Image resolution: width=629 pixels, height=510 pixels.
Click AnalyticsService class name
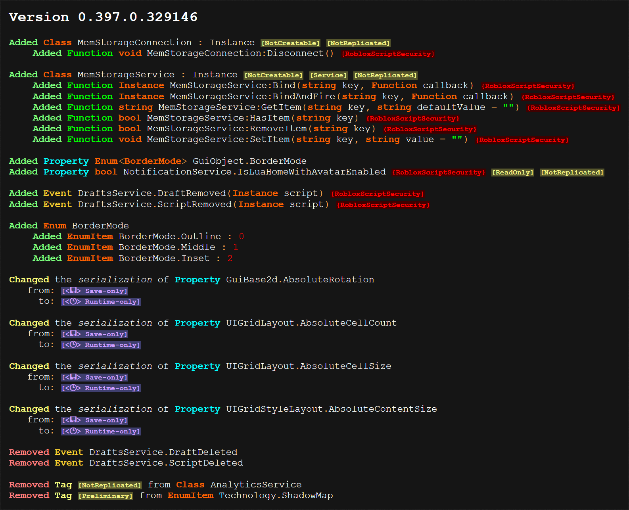[256, 485]
